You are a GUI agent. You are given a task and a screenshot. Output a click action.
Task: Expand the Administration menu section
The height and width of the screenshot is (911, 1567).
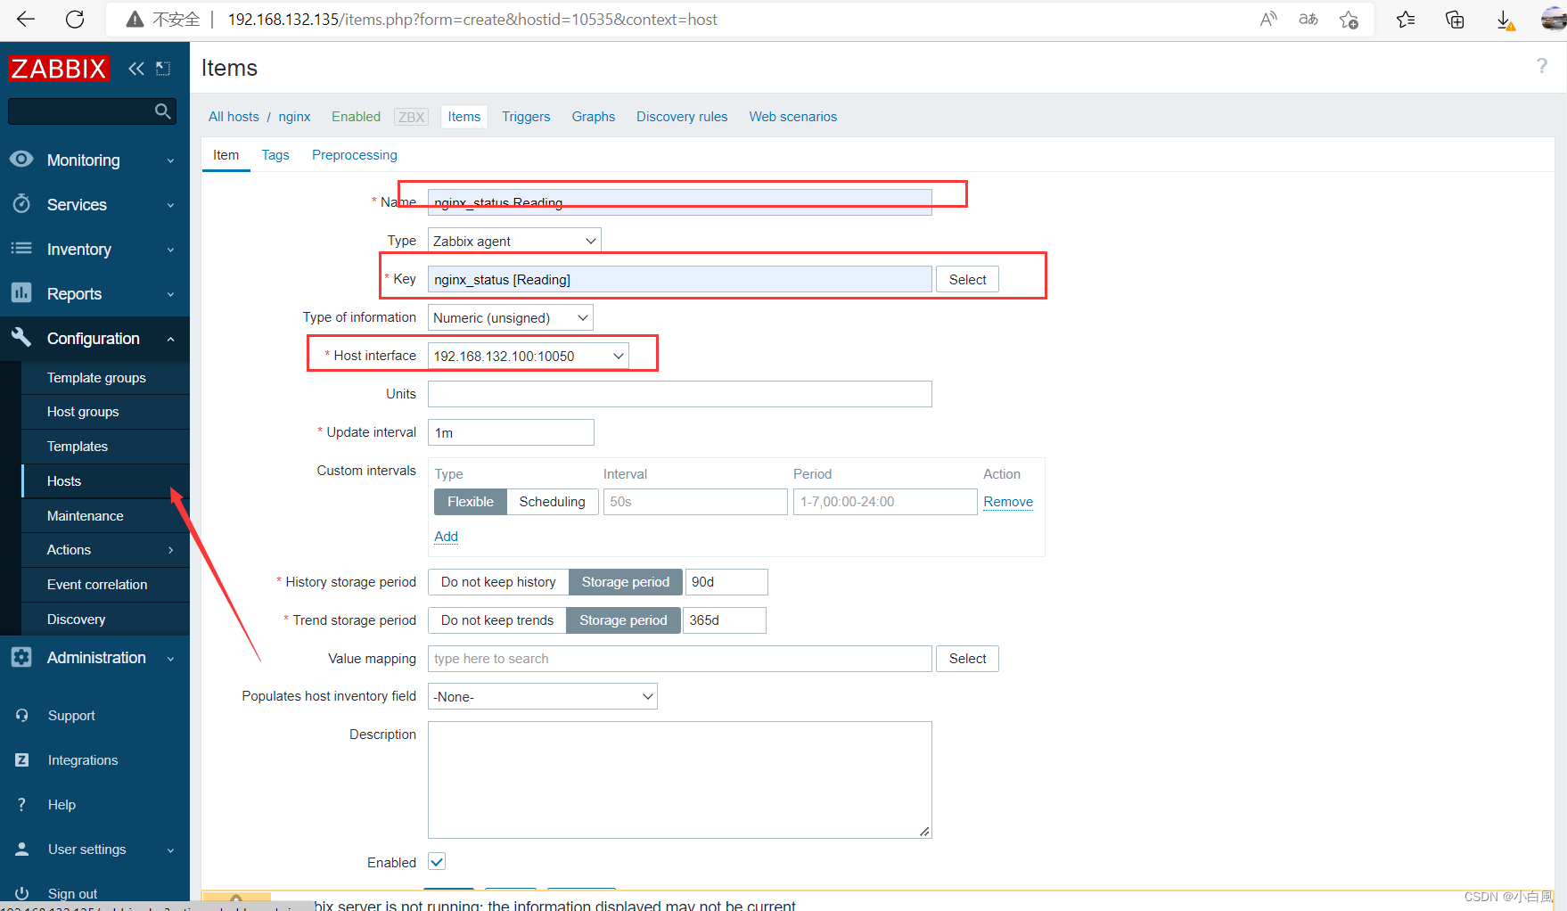pyautogui.click(x=94, y=658)
